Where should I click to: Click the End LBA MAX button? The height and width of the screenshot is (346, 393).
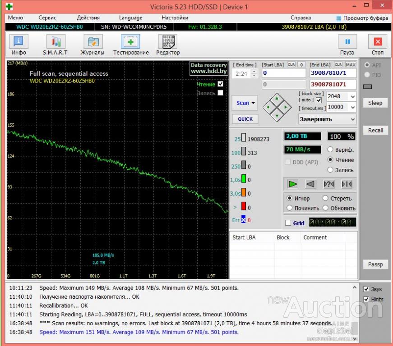[351, 64]
